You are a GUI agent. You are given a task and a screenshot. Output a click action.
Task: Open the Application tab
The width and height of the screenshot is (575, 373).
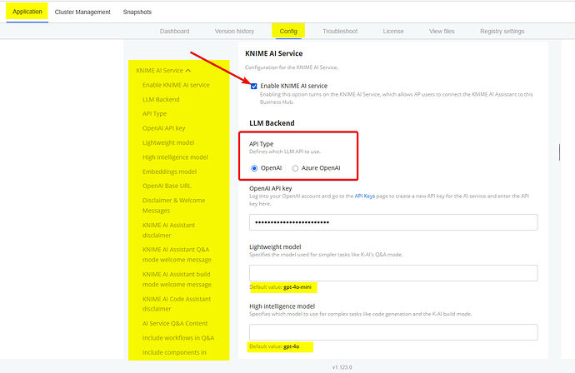tap(27, 12)
